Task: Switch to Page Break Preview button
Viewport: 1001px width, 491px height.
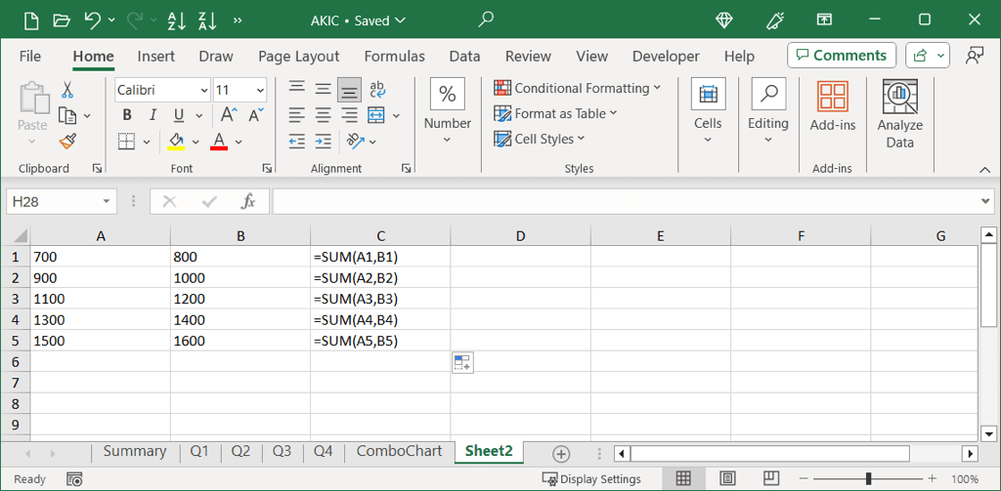Action: 772,478
